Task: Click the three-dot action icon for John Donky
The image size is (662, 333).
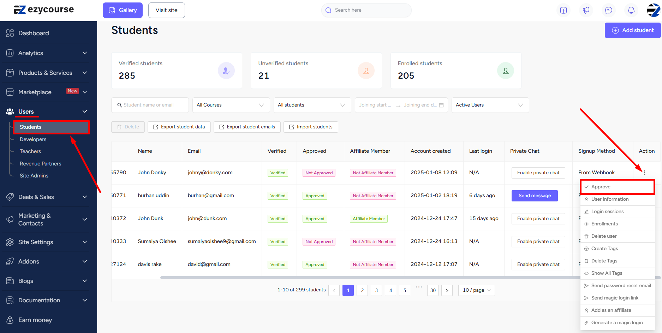Action: click(644, 173)
